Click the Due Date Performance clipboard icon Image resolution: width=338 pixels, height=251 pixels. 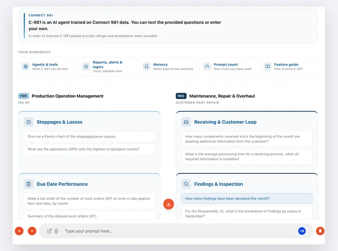tap(29, 184)
